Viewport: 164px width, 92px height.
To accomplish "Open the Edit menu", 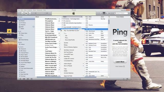I will pyautogui.click(x=22, y=10).
